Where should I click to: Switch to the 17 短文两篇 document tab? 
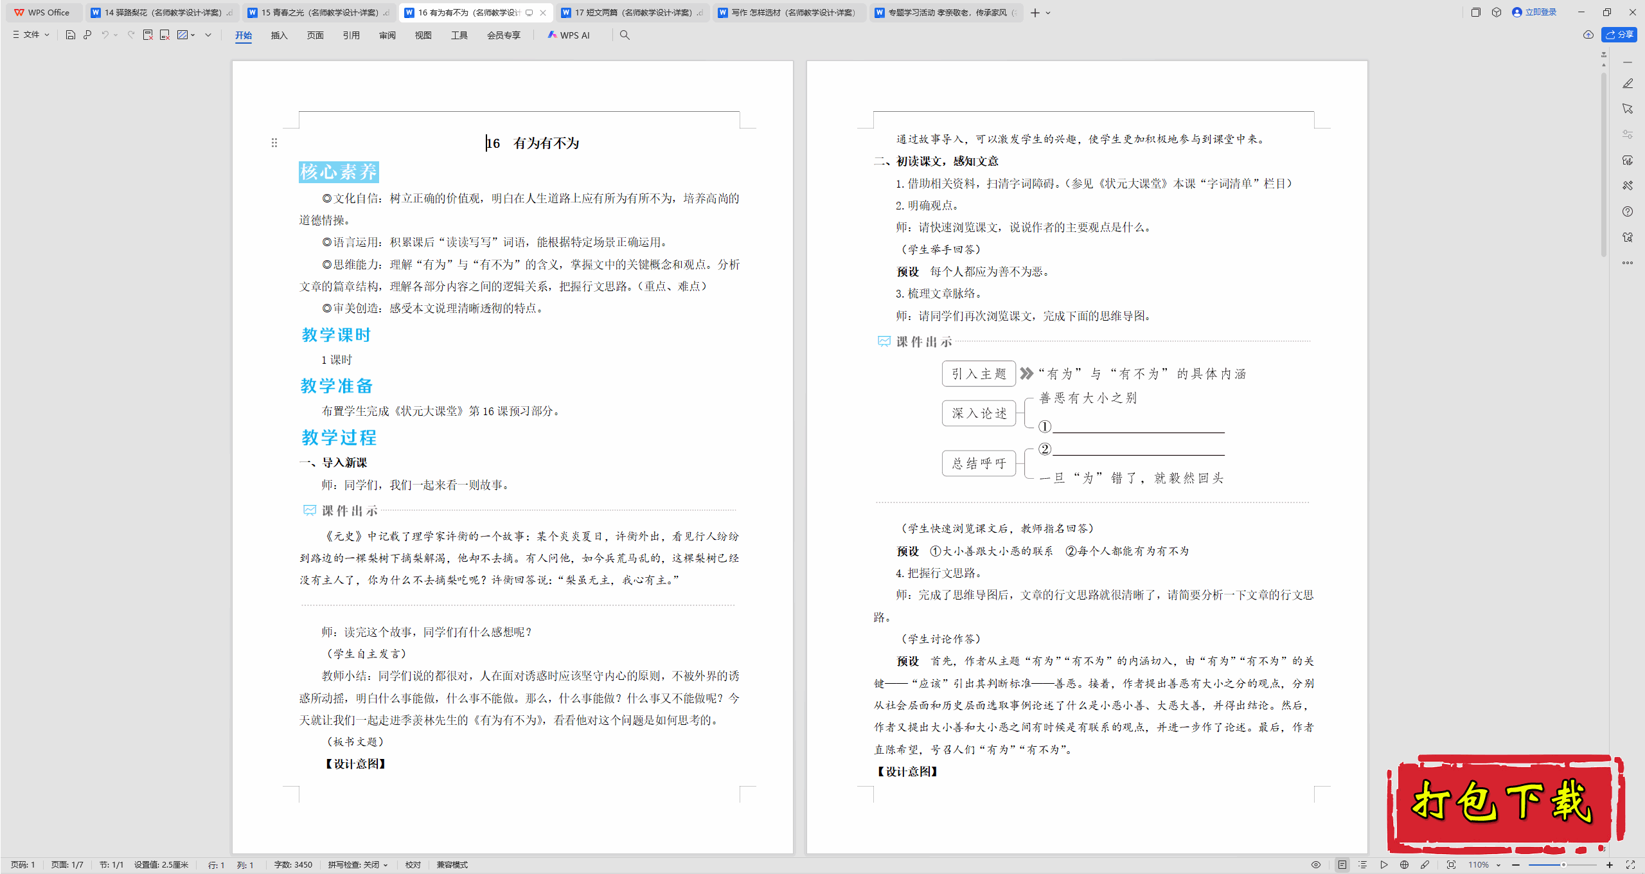632,12
